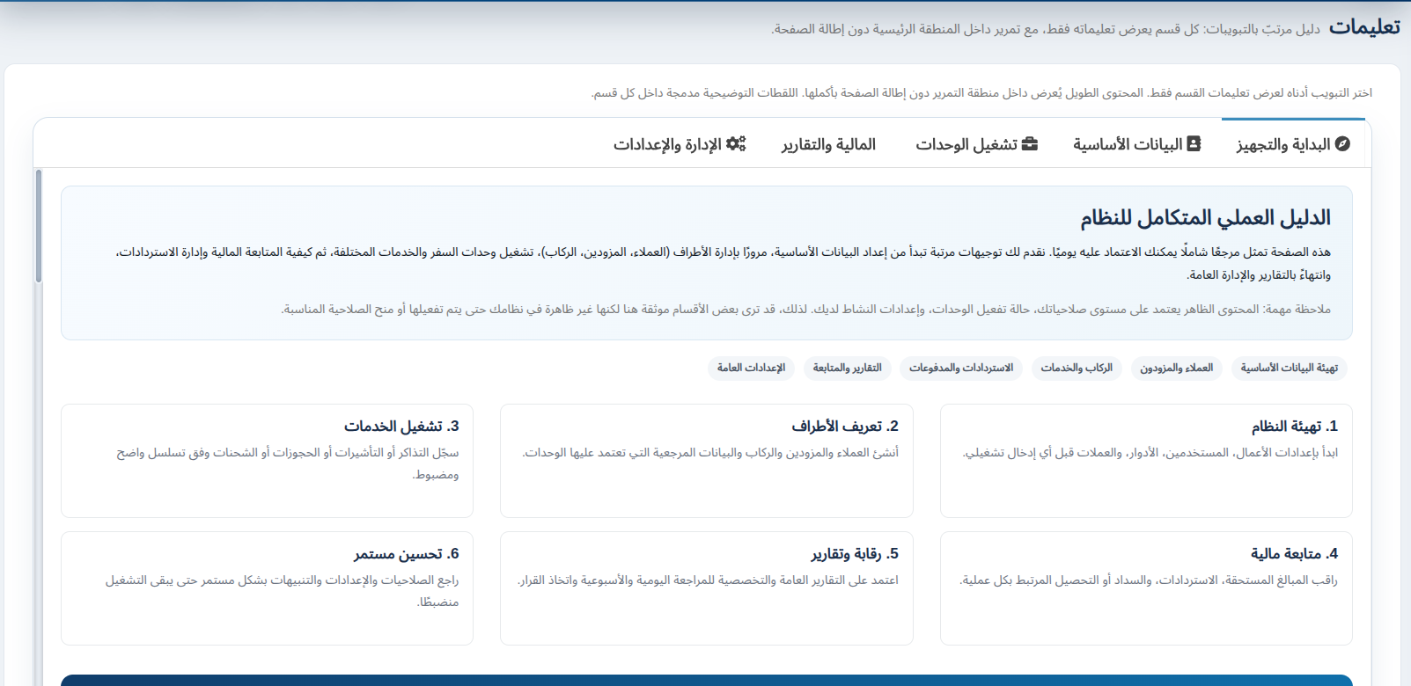This screenshot has width=1411, height=686.
Task: Open the 5. رقابة وتقارير card
Action: pos(706,587)
